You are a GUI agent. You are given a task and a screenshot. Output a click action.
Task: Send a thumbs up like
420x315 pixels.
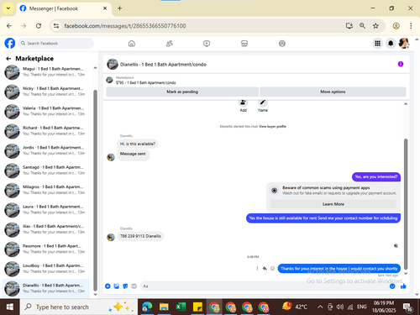[x=403, y=286]
